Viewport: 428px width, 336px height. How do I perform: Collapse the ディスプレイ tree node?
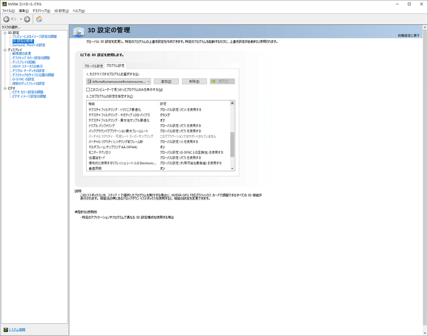[5, 50]
